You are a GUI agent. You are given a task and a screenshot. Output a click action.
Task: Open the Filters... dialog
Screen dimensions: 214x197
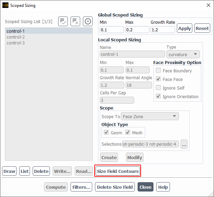[81, 187]
